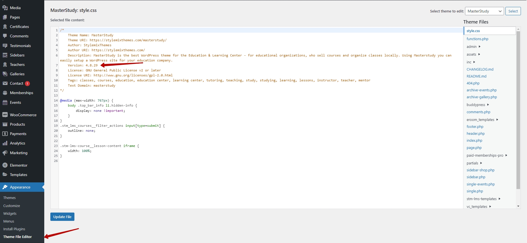Click the Analytics bar chart icon

(x=5, y=143)
